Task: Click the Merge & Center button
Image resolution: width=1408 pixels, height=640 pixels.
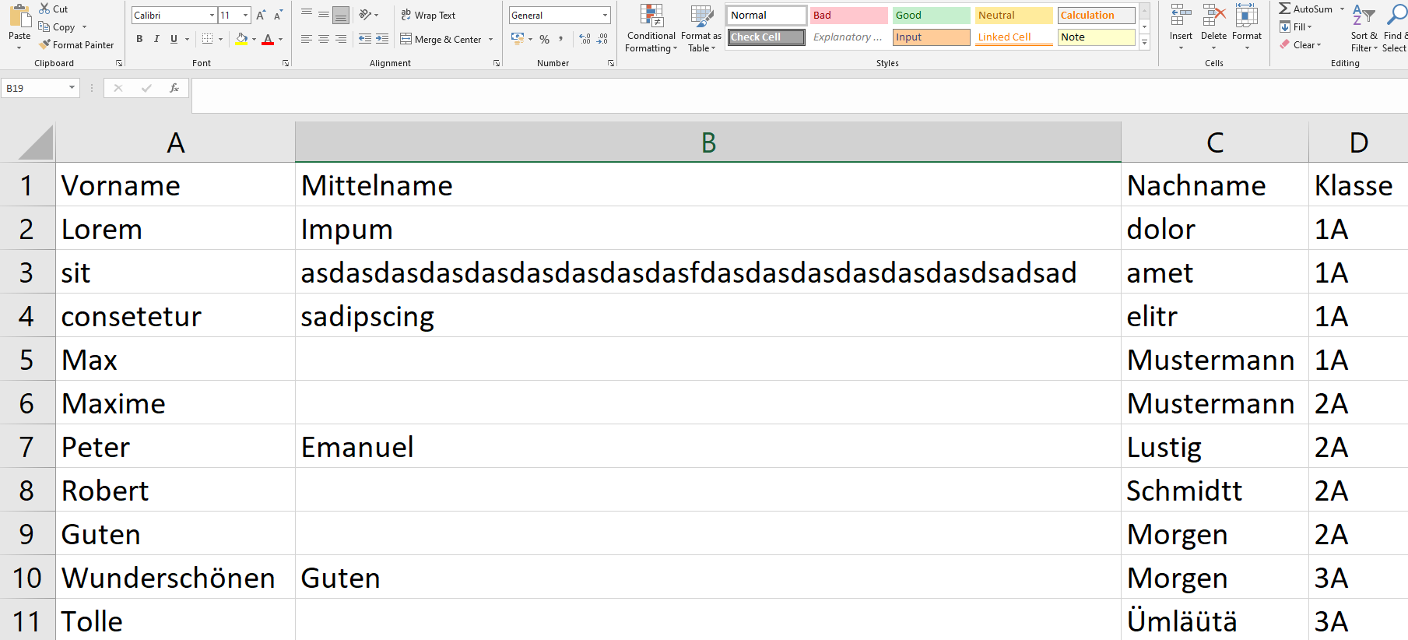Action: point(441,39)
